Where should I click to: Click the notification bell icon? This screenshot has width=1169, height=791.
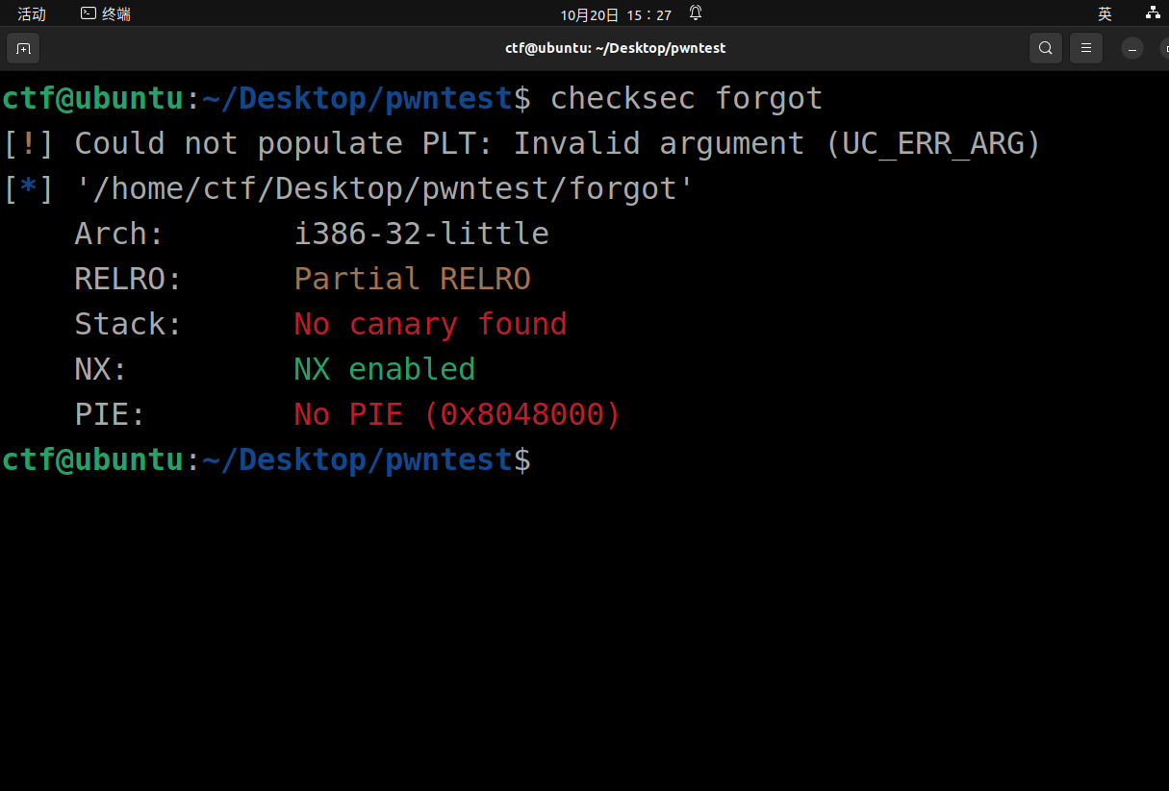(x=696, y=13)
